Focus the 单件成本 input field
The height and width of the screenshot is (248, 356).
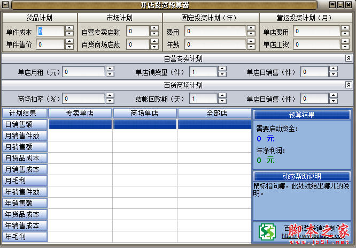point(50,31)
